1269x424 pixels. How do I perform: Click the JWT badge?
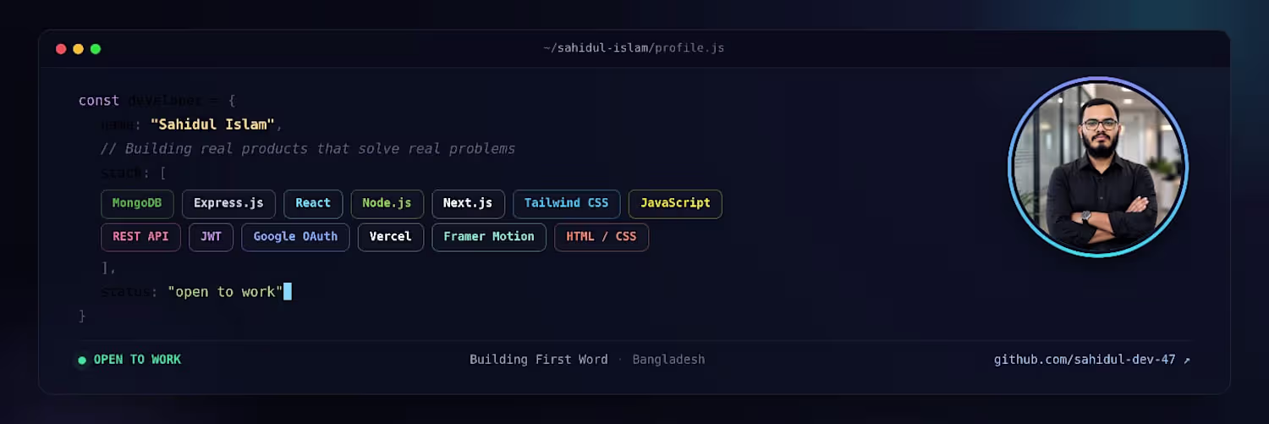[x=211, y=237]
